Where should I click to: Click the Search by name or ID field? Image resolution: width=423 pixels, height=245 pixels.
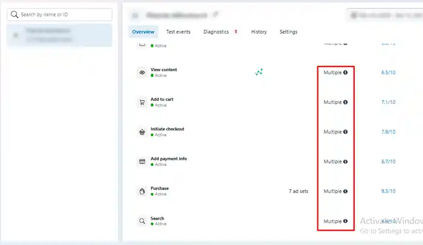[60, 14]
